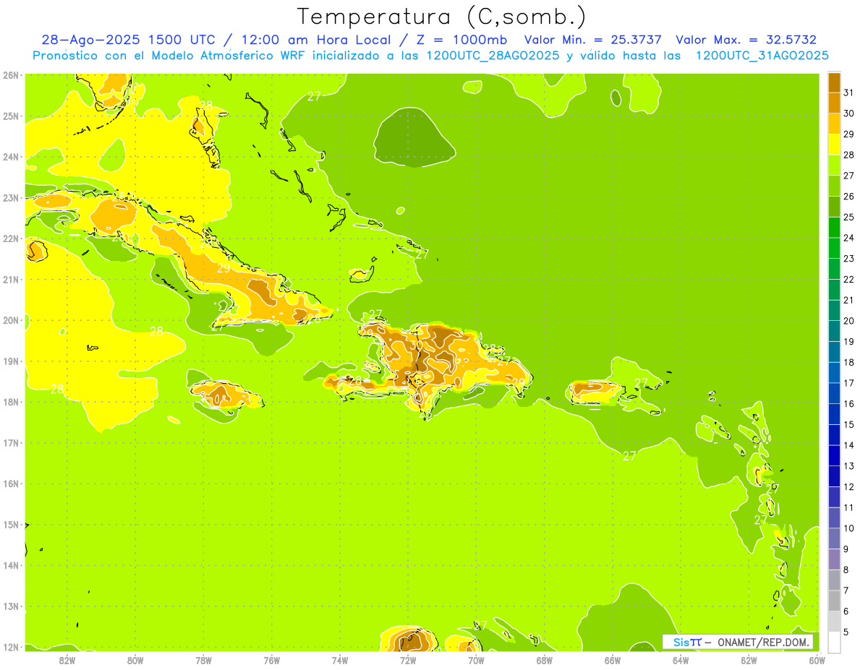Click the 68W longitude axis label
This screenshot has width=868, height=670.
pos(545,660)
